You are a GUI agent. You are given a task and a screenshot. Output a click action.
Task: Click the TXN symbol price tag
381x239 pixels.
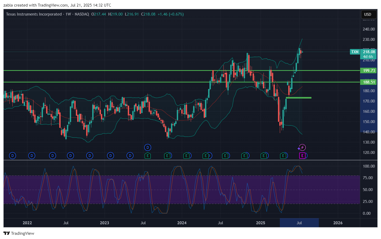355,52
